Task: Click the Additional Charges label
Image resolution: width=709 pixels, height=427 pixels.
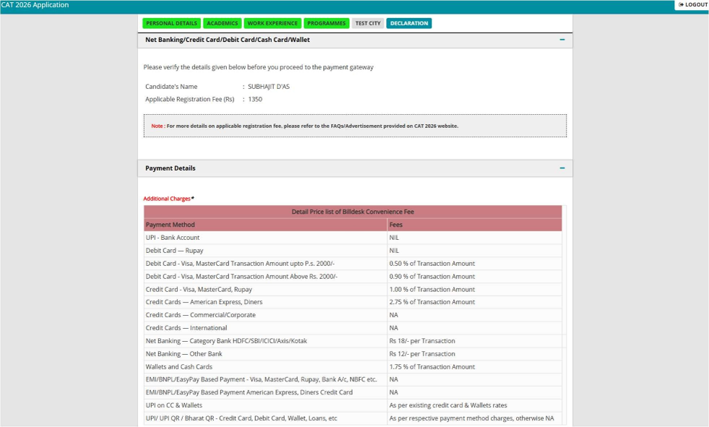Action: (167, 199)
